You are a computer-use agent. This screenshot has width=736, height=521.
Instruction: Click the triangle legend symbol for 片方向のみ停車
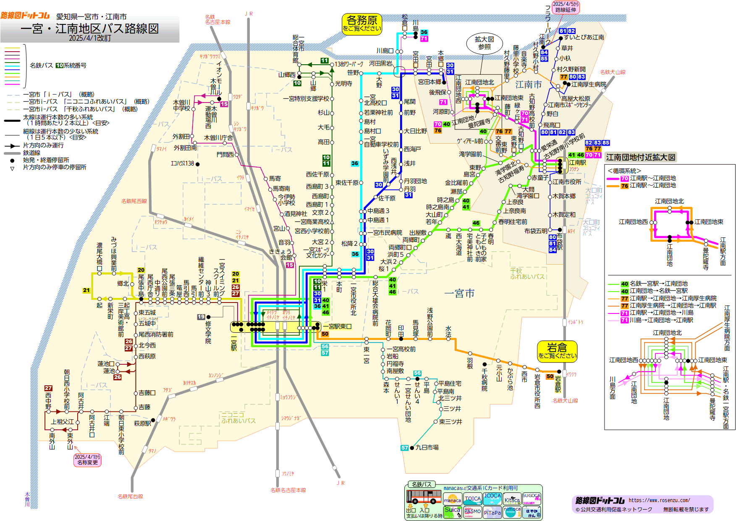point(12,168)
